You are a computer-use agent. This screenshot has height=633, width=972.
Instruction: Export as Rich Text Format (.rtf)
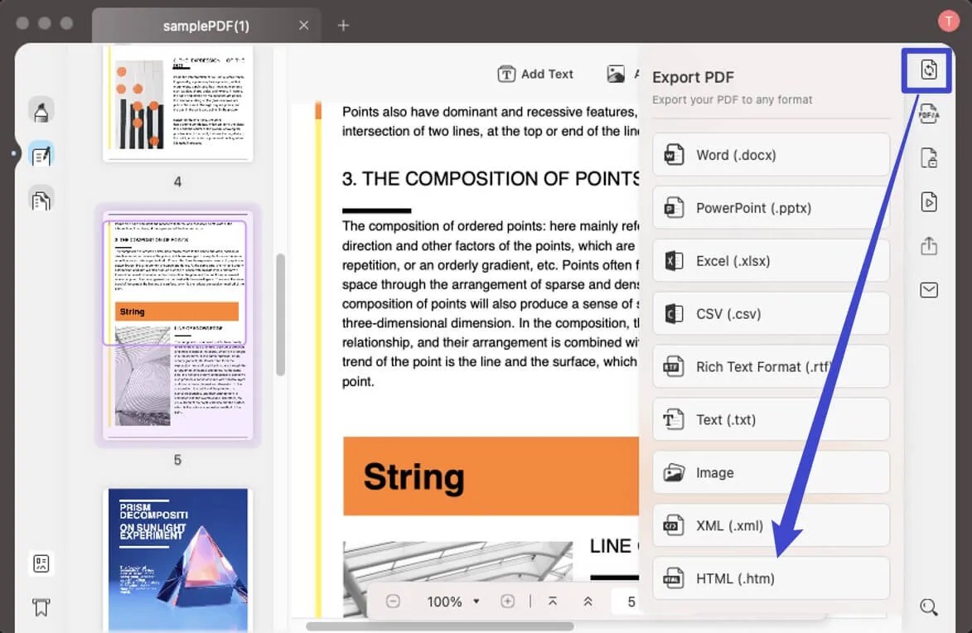pos(771,367)
